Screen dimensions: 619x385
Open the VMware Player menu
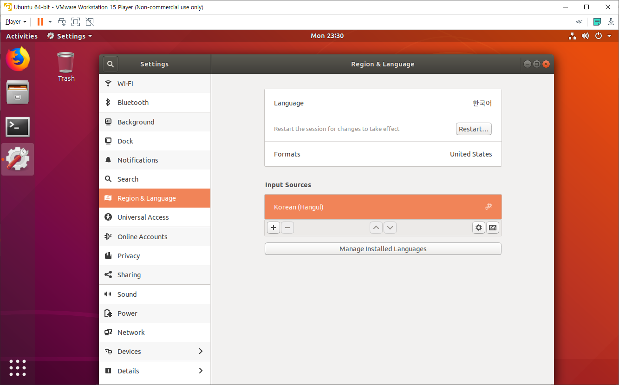click(16, 21)
